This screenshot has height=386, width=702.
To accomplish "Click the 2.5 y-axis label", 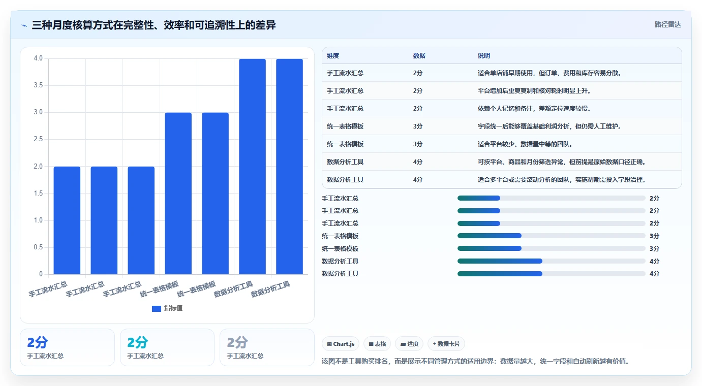I will (38, 139).
